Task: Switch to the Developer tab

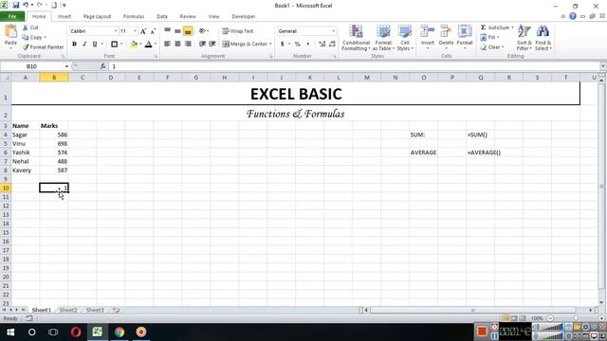Action: click(x=244, y=17)
